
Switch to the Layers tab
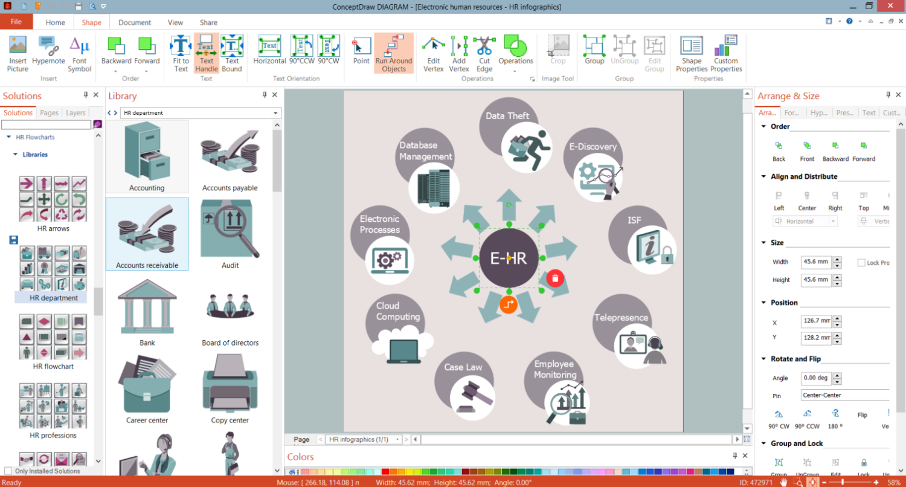(x=75, y=112)
